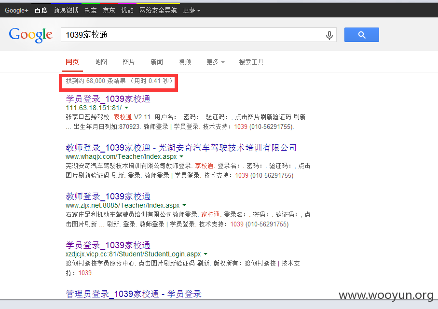This screenshot has width=438, height=309.
Task: Click the Google logo
Action: point(30,35)
